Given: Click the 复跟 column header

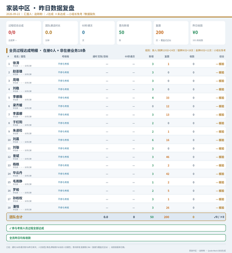Looking at the screenshot, I should pyautogui.click(x=167, y=57).
